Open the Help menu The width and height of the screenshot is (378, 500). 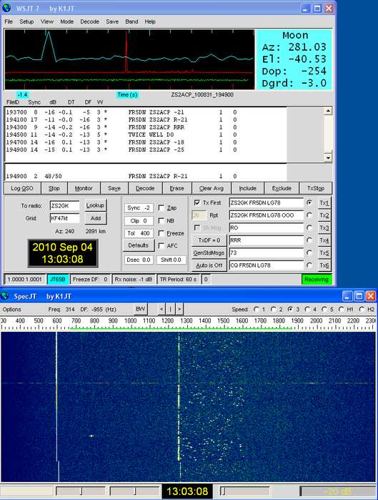pyautogui.click(x=150, y=21)
